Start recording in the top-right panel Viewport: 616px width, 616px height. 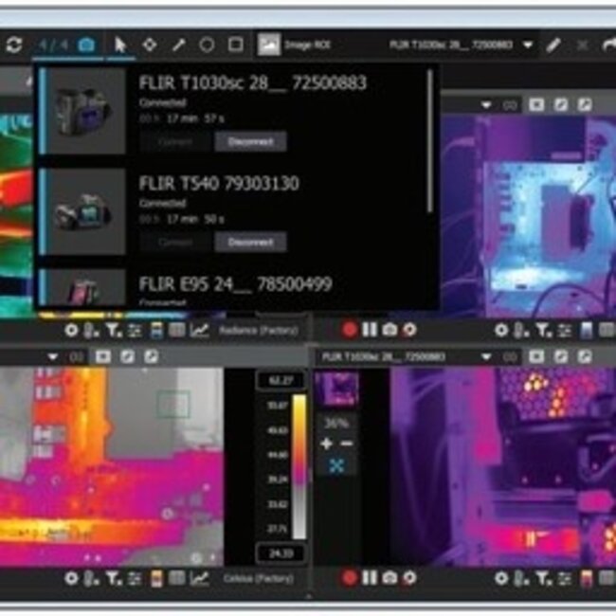point(349,330)
